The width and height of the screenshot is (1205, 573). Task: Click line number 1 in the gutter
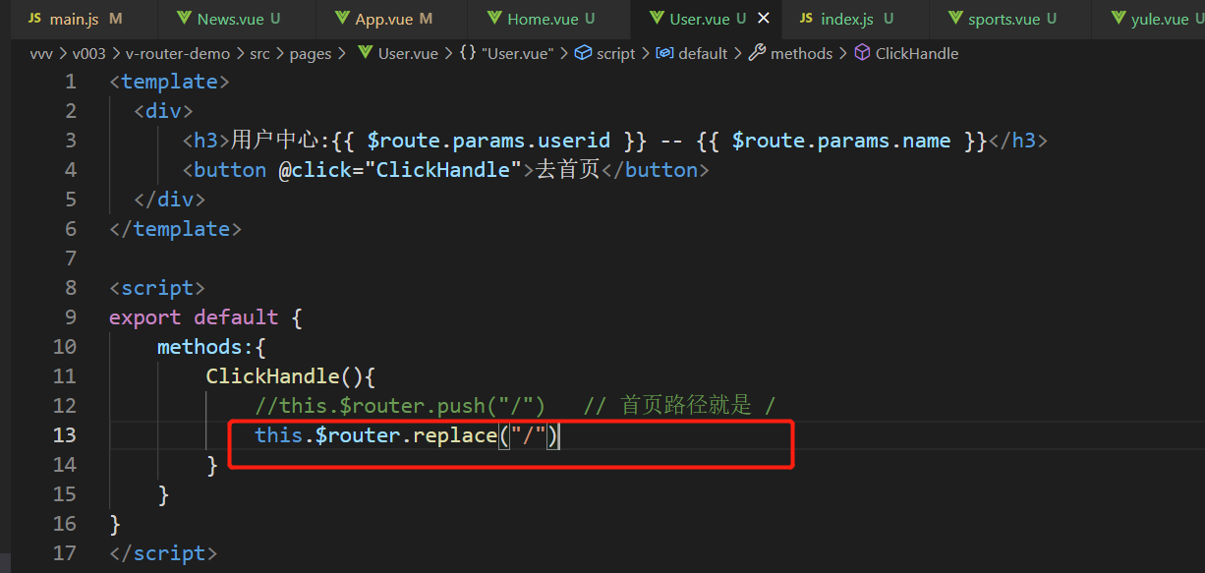tap(70, 82)
